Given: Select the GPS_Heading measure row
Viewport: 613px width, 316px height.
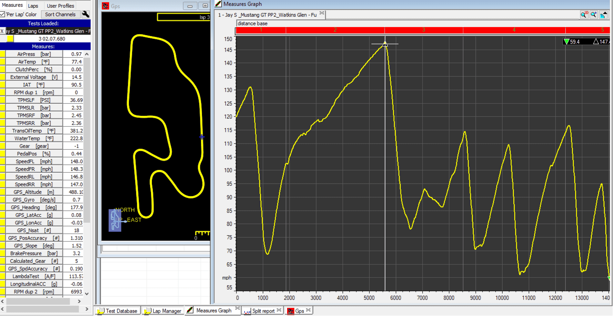Looking at the screenshot, I should point(41,207).
